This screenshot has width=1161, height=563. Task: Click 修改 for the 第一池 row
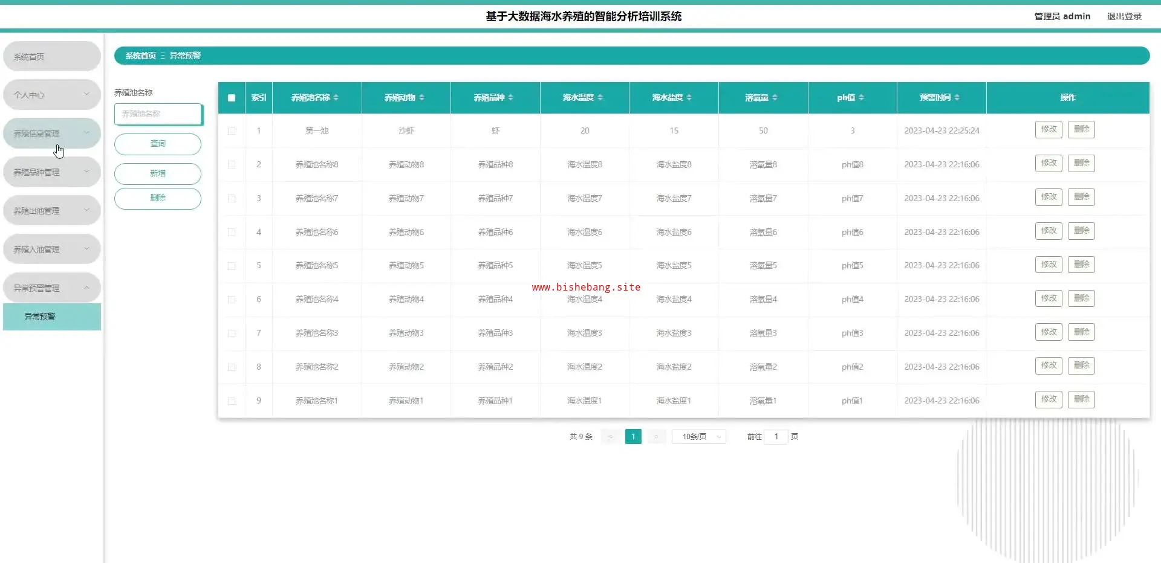pos(1049,129)
